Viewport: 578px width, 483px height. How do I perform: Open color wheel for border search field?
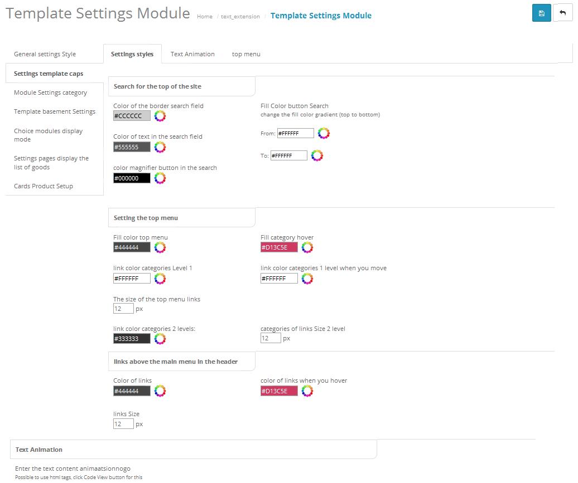coord(160,116)
